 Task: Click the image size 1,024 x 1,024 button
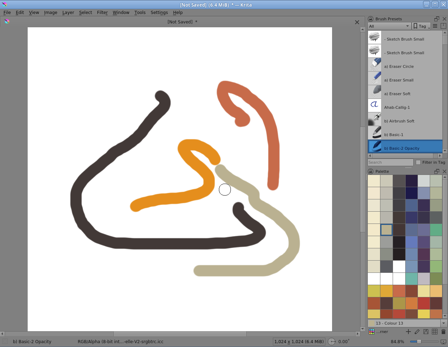pyautogui.click(x=299, y=342)
